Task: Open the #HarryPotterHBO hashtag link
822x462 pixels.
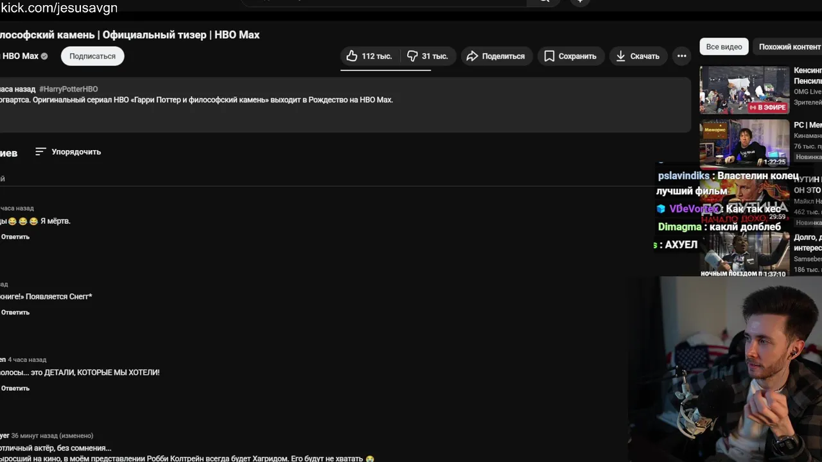Action: pos(69,89)
